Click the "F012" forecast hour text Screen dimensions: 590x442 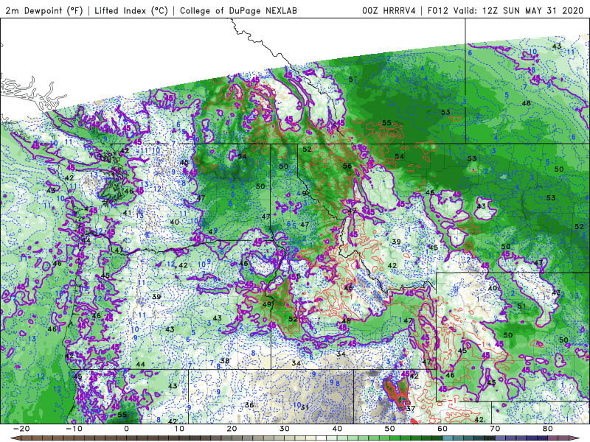click(438, 10)
